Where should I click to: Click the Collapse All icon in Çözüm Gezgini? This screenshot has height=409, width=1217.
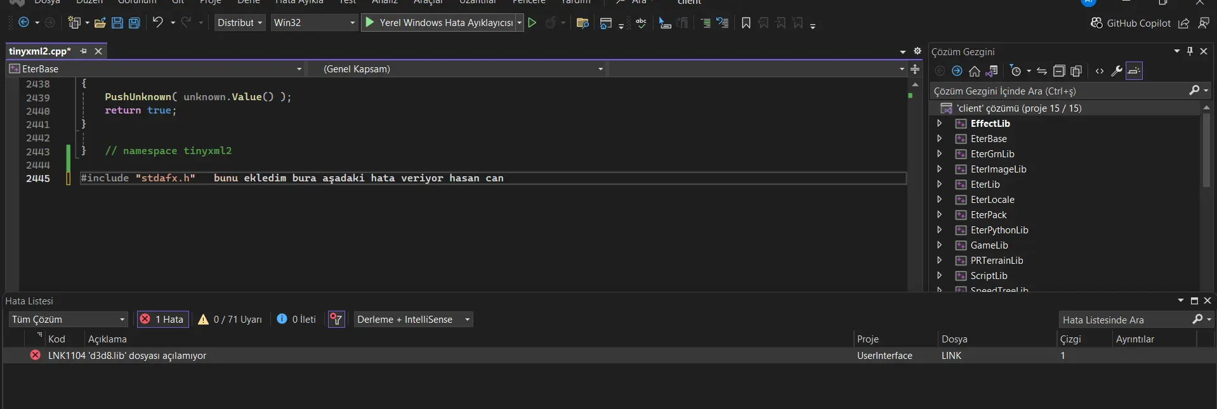pyautogui.click(x=1058, y=71)
